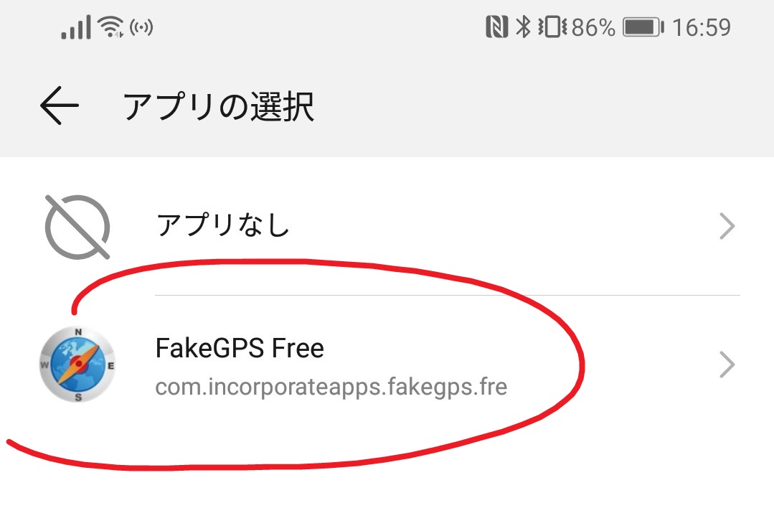Tap the アプリなし label text

click(222, 225)
